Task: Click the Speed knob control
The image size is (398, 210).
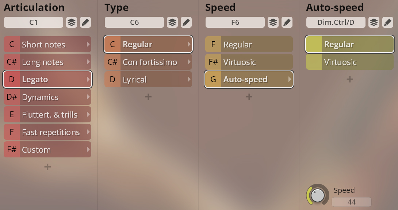Action: pos(318,195)
